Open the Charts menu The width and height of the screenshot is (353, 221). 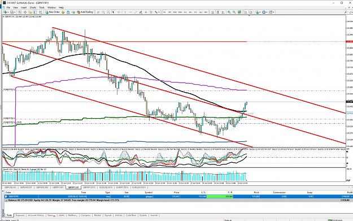click(x=33, y=7)
